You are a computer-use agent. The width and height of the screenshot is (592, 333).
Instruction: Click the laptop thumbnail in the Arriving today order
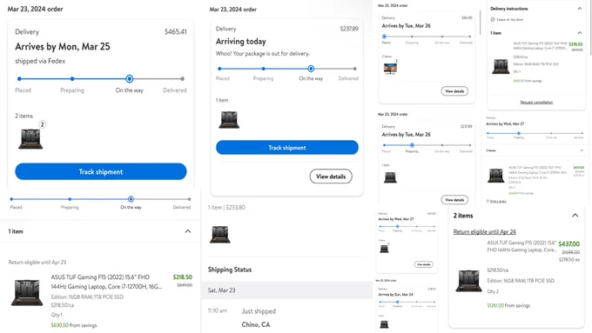229,120
